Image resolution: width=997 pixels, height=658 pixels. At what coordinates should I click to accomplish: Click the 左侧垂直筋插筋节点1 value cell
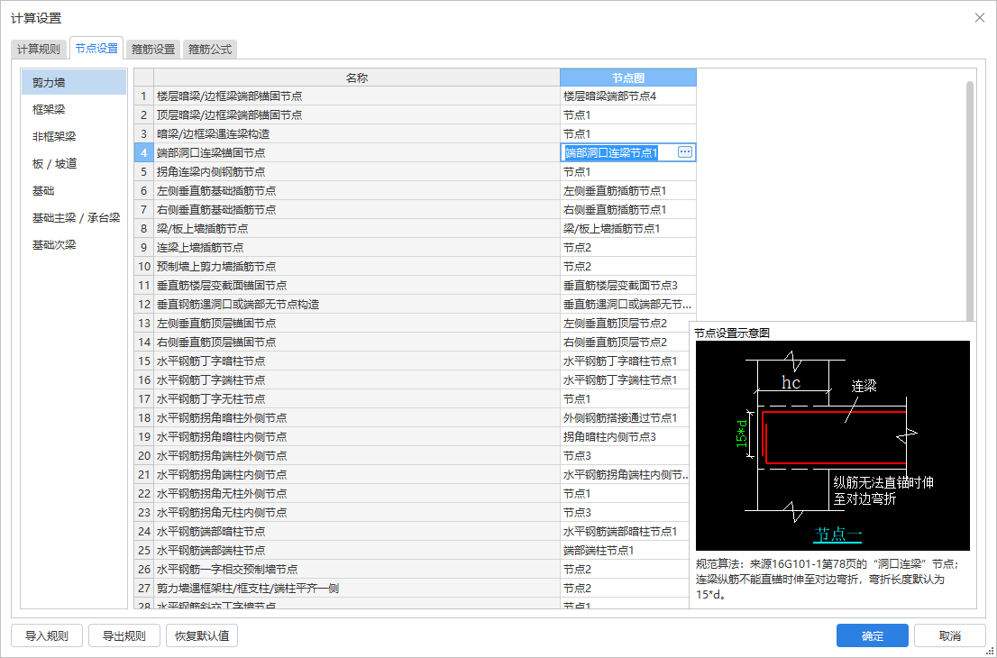click(x=628, y=191)
